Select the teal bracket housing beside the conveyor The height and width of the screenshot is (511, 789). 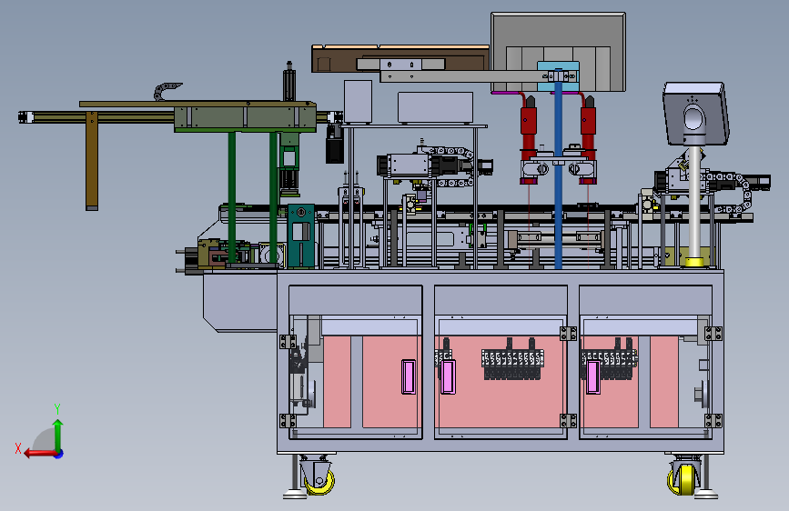(301, 235)
